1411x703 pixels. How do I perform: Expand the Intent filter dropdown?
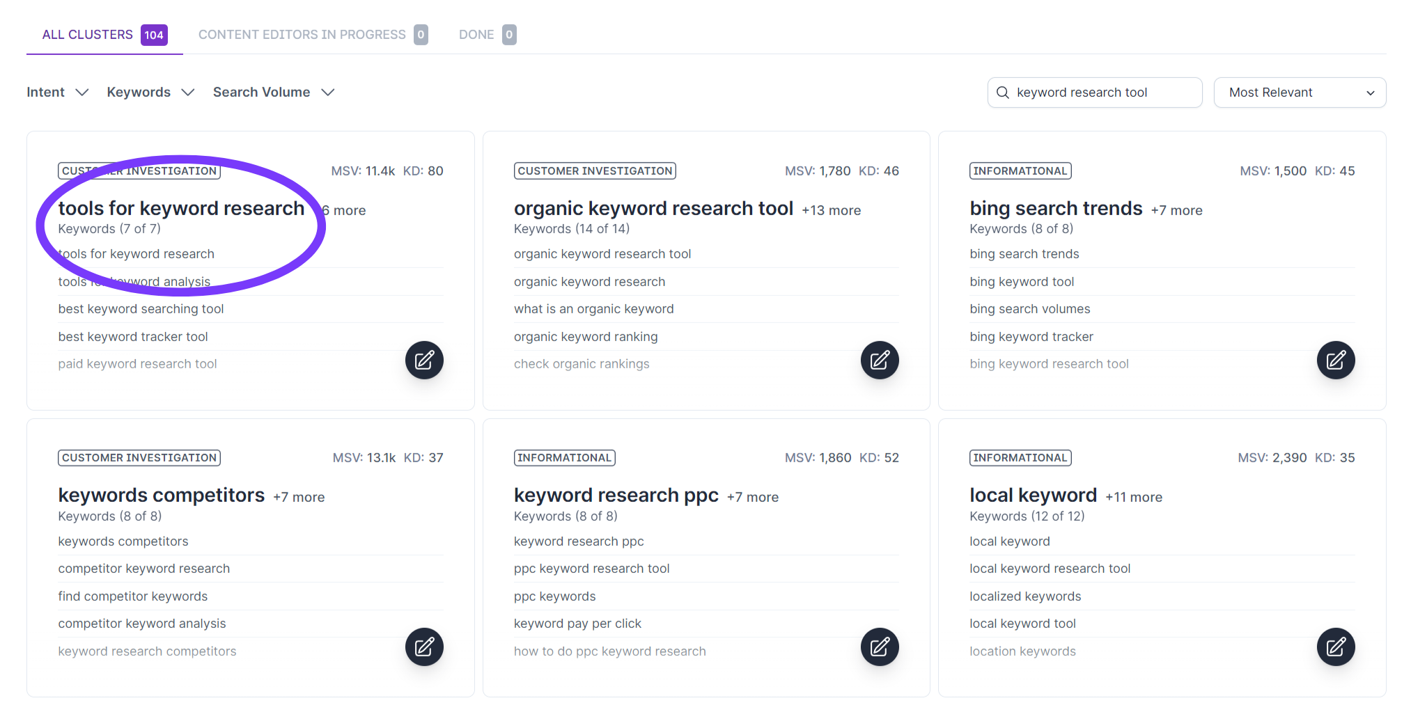pos(58,93)
